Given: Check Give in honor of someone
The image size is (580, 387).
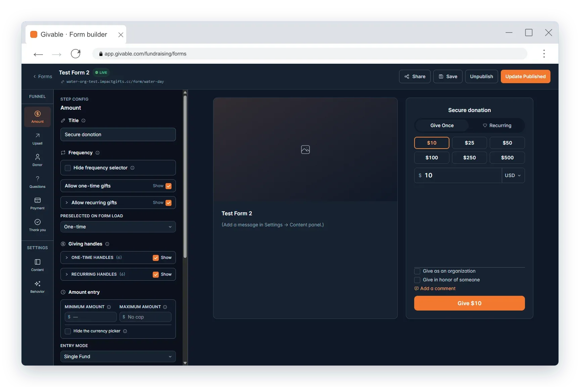Looking at the screenshot, I should coord(417,280).
